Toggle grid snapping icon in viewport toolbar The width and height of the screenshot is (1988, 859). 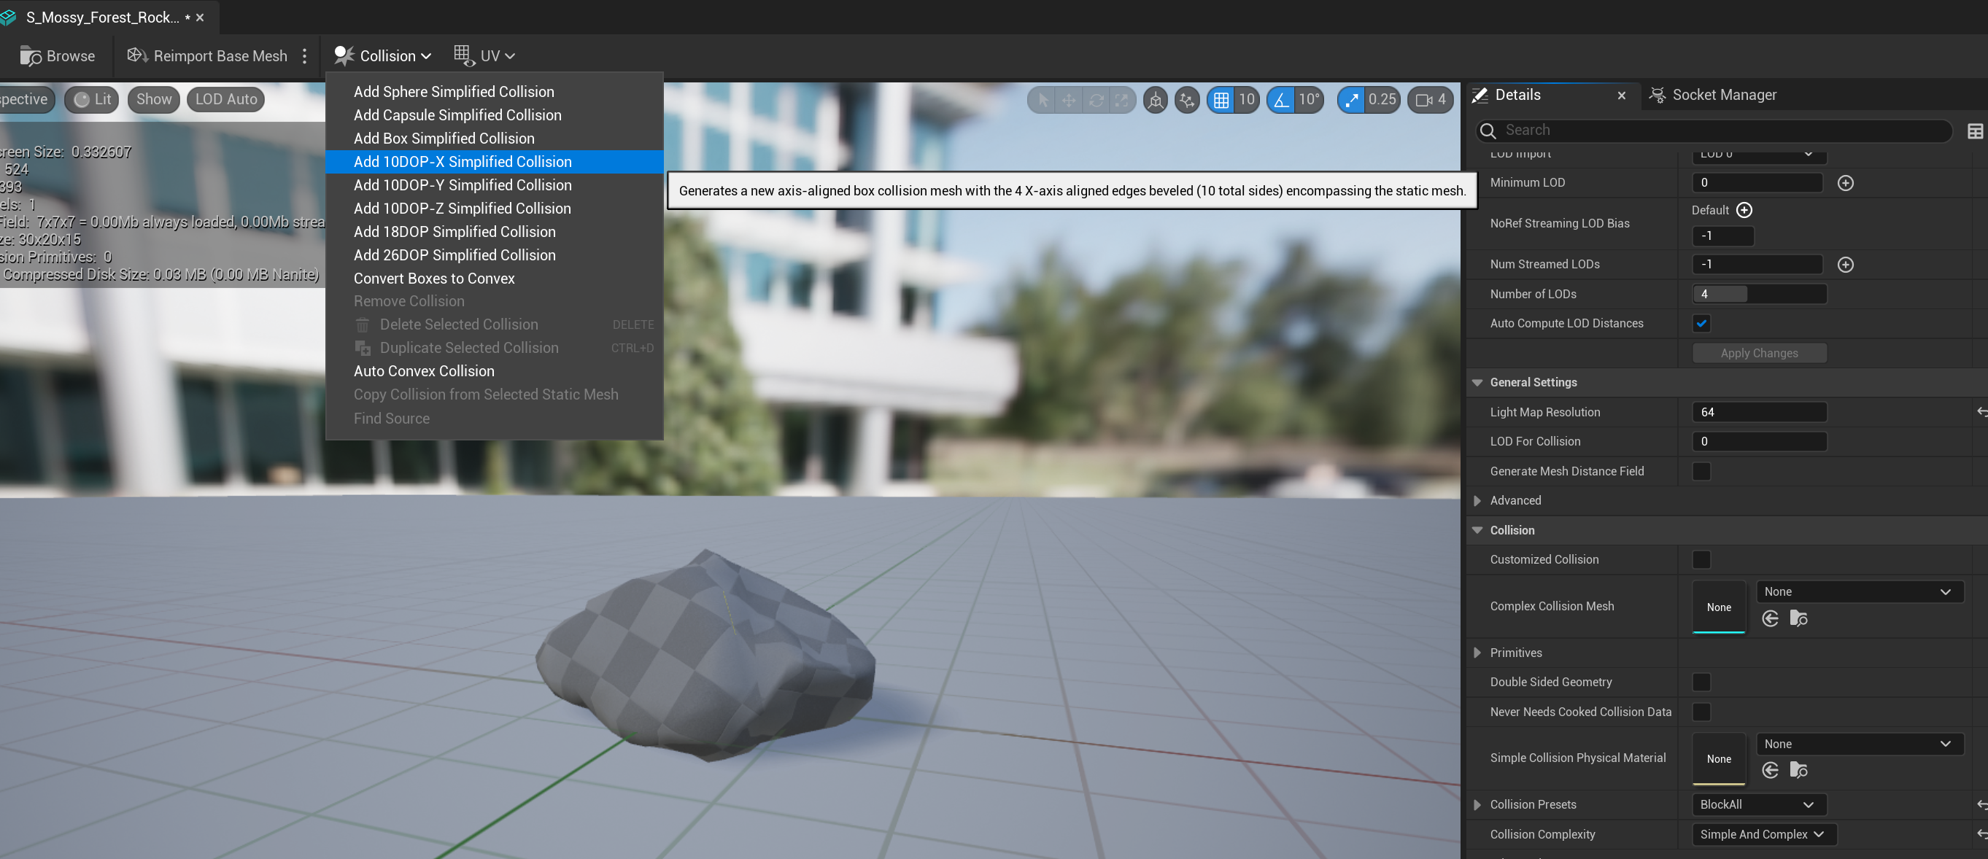coord(1221,99)
